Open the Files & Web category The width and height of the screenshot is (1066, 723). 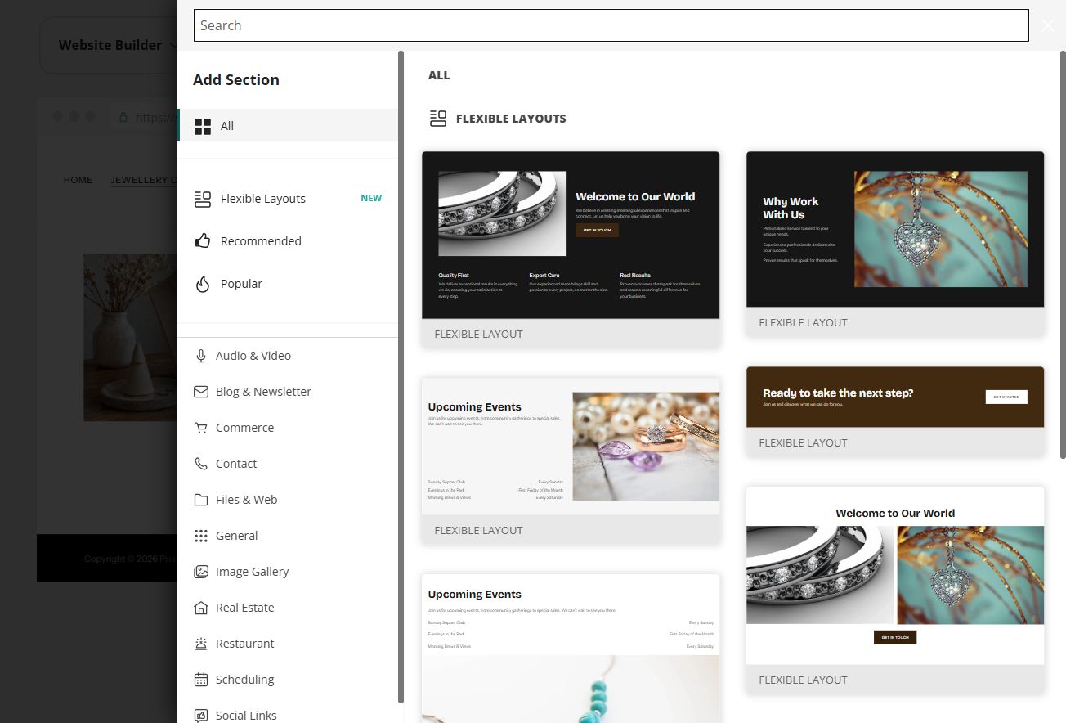pyautogui.click(x=288, y=500)
